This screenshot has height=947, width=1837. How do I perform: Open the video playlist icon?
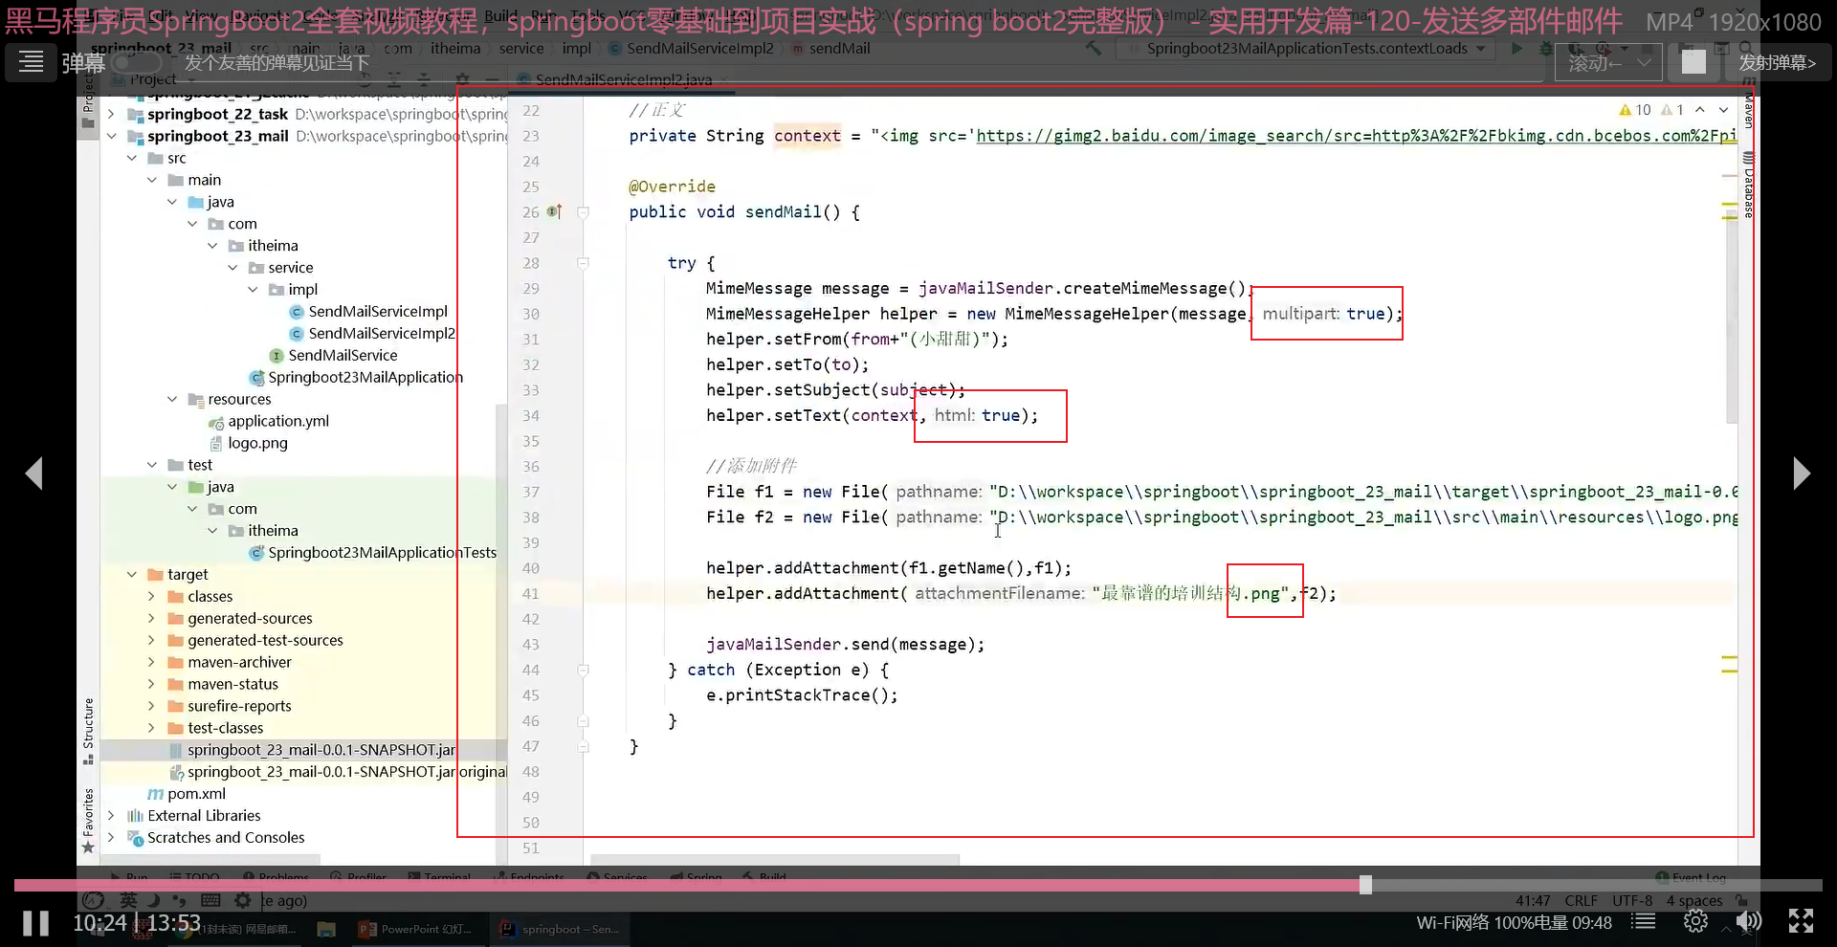click(x=1644, y=922)
